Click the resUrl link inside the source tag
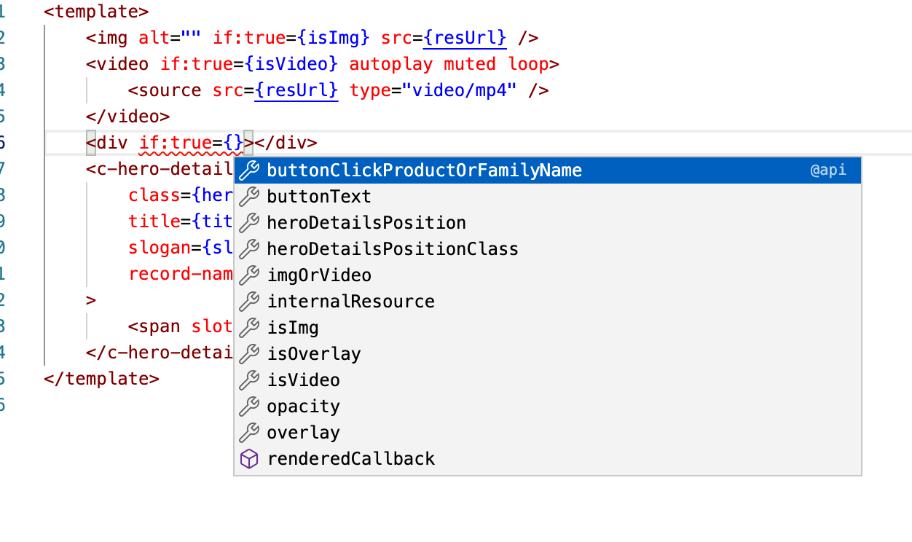The height and width of the screenshot is (542, 912). pos(296,90)
